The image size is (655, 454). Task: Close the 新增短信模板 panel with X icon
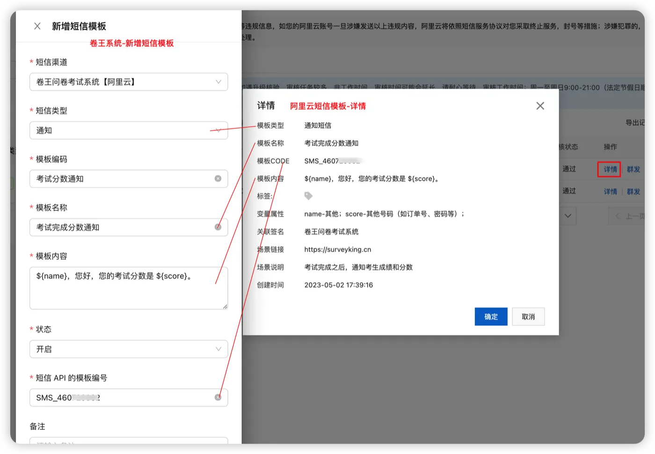coord(37,26)
